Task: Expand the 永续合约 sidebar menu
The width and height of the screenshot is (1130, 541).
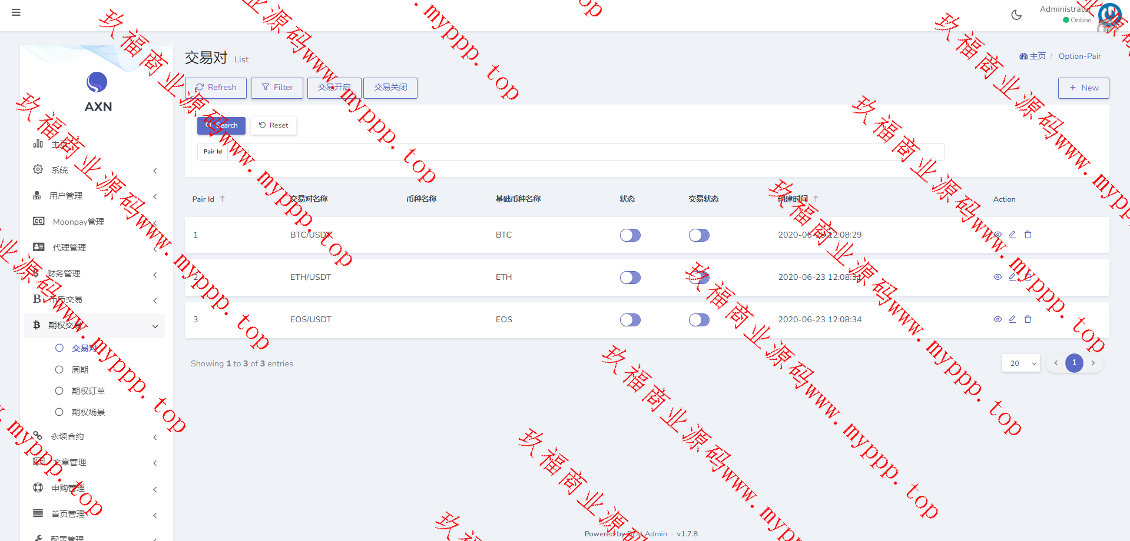Action: (94, 436)
